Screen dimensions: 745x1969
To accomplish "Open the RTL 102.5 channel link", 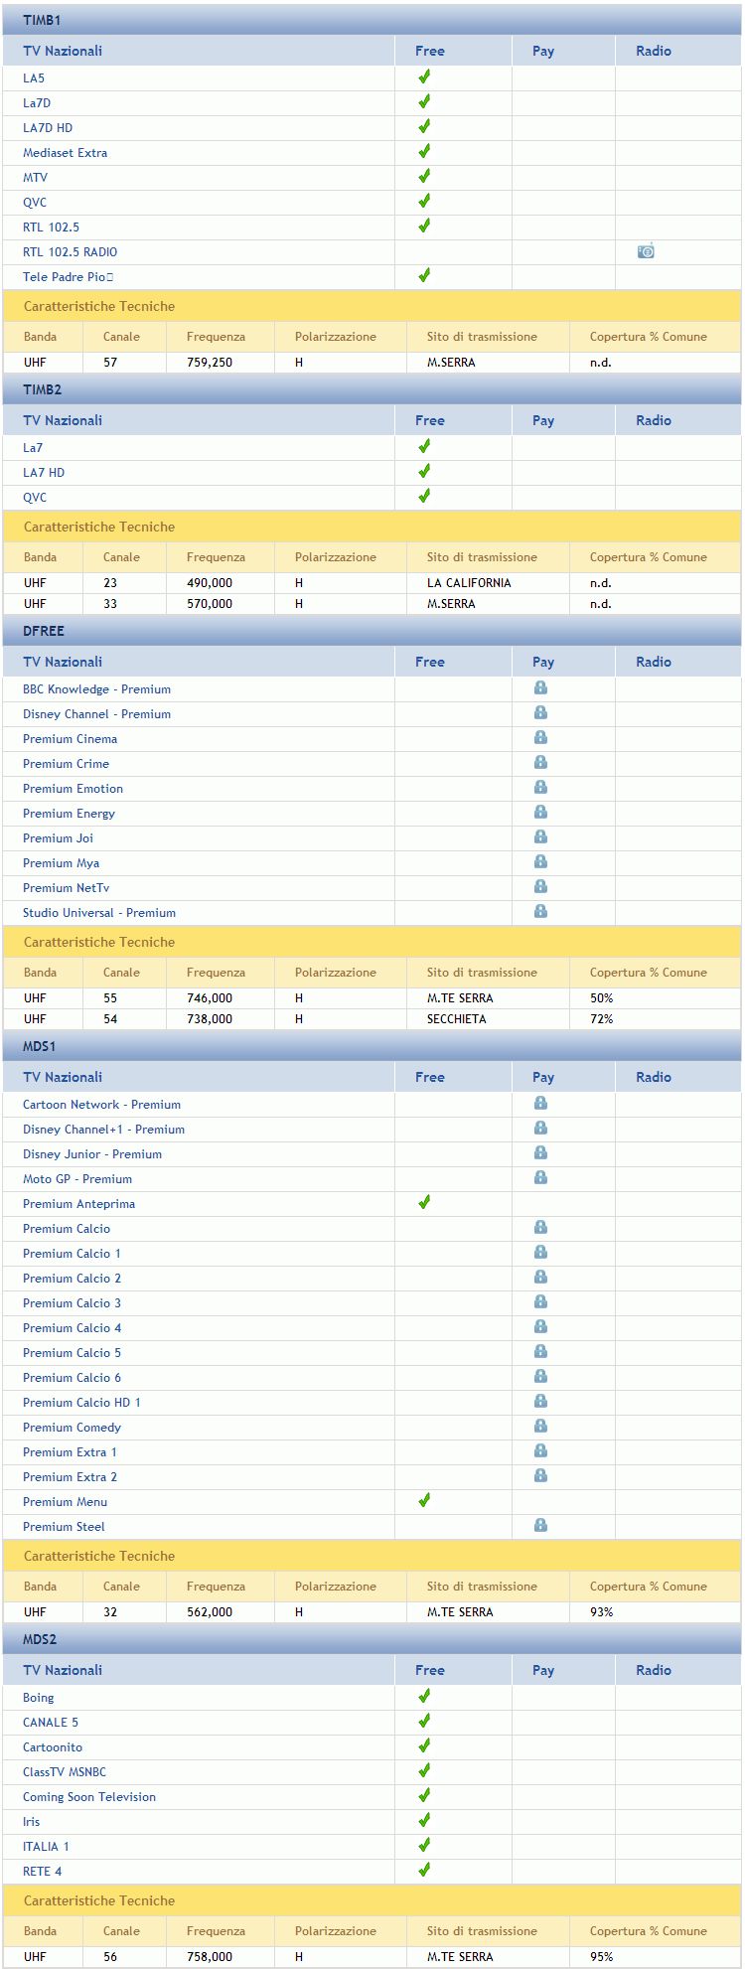I will coord(51,227).
